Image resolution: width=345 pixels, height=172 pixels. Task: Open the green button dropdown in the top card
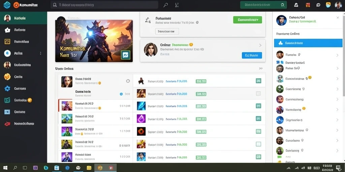[x=248, y=20]
